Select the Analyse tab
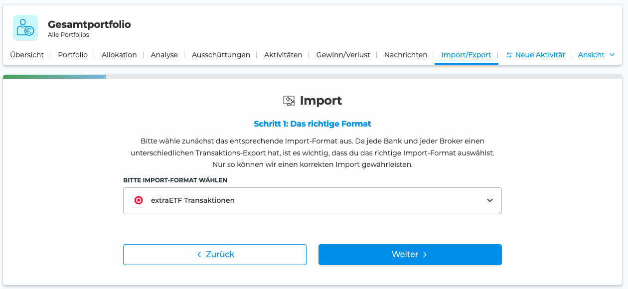The width and height of the screenshot is (628, 289). point(164,55)
